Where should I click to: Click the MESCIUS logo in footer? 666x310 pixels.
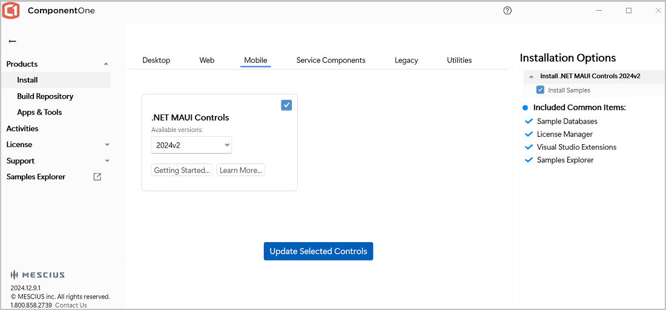tap(38, 275)
